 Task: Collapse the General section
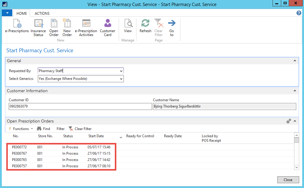tap(295, 61)
